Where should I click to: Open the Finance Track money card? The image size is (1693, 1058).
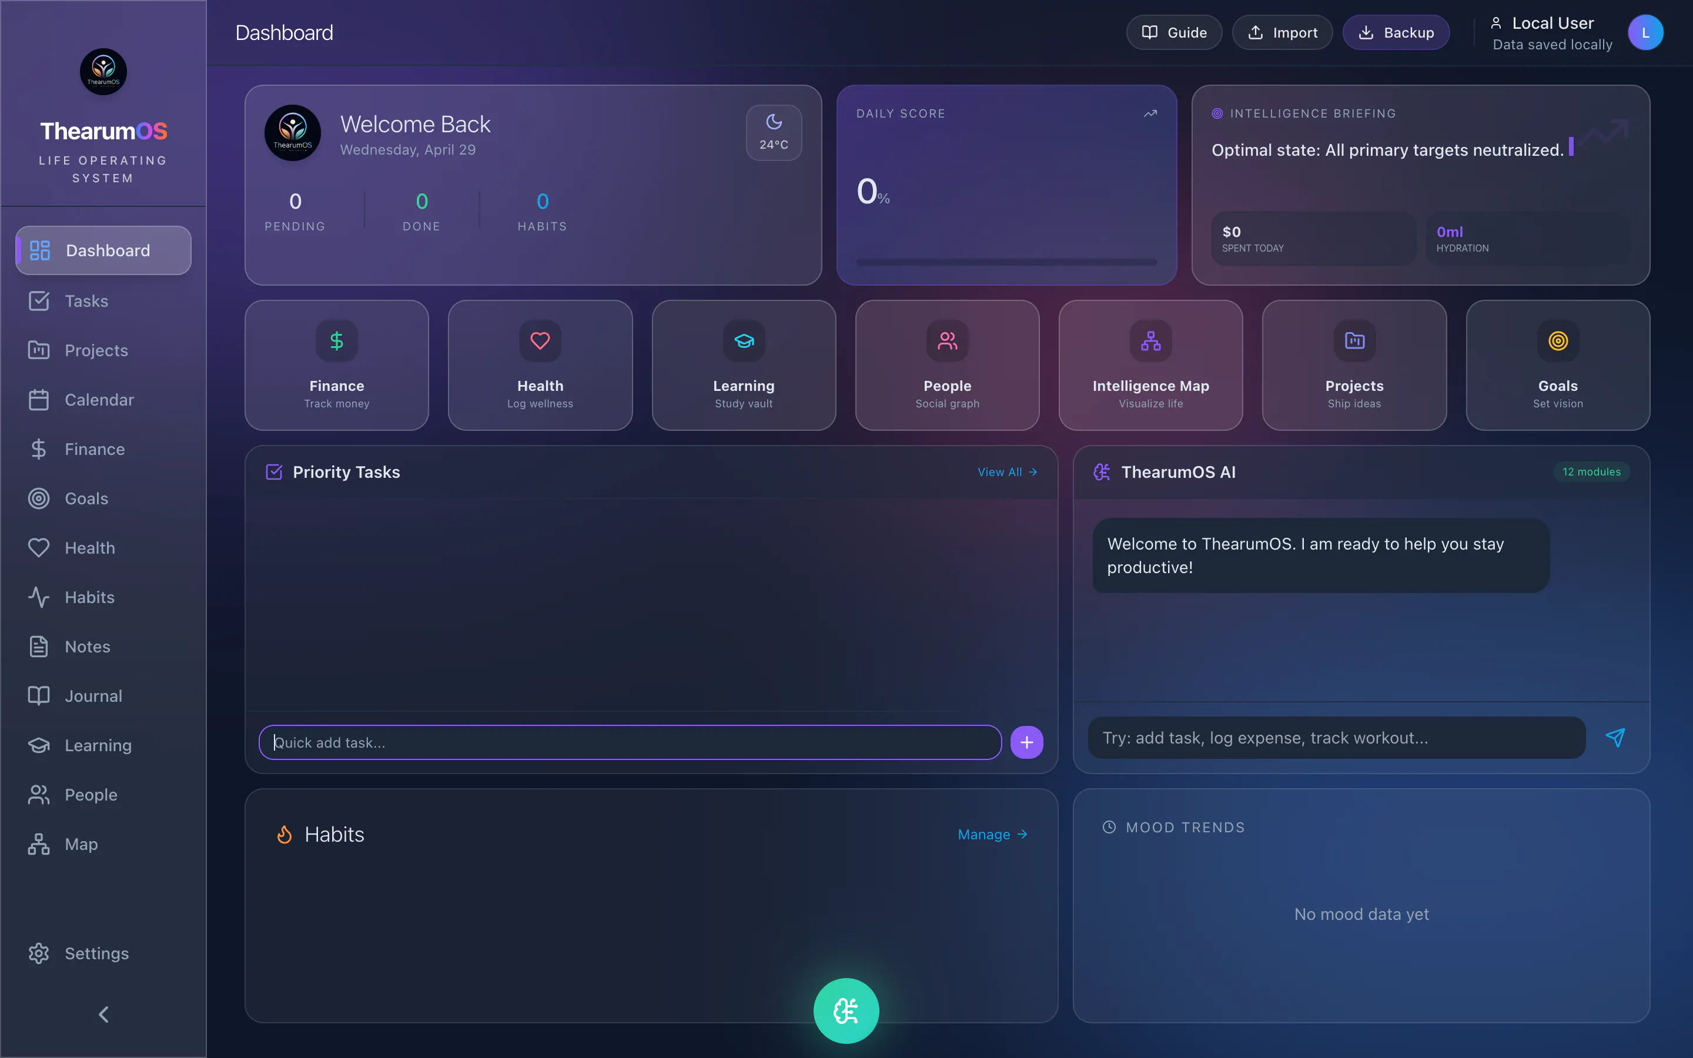336,365
